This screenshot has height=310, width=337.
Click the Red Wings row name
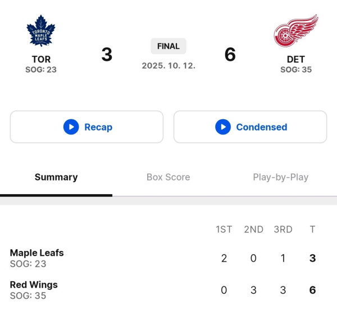pos(34,285)
